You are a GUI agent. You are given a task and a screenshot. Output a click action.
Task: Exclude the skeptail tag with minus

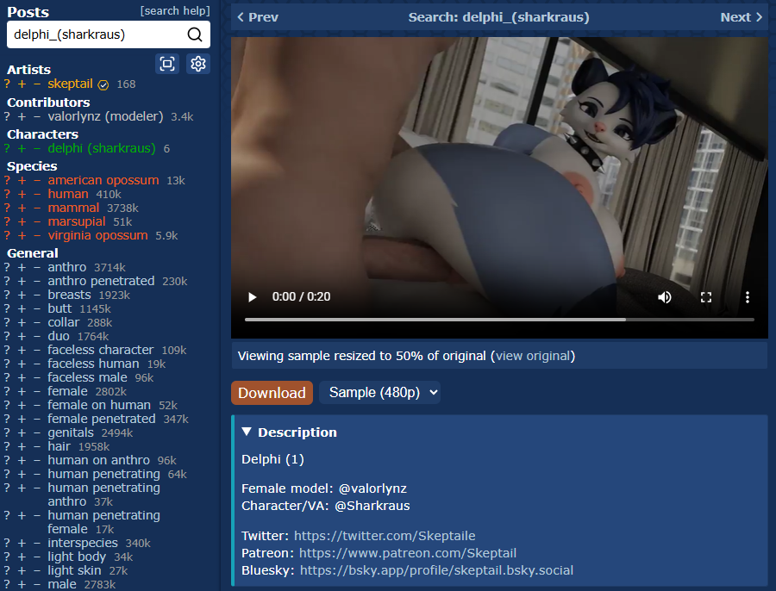[x=37, y=84]
